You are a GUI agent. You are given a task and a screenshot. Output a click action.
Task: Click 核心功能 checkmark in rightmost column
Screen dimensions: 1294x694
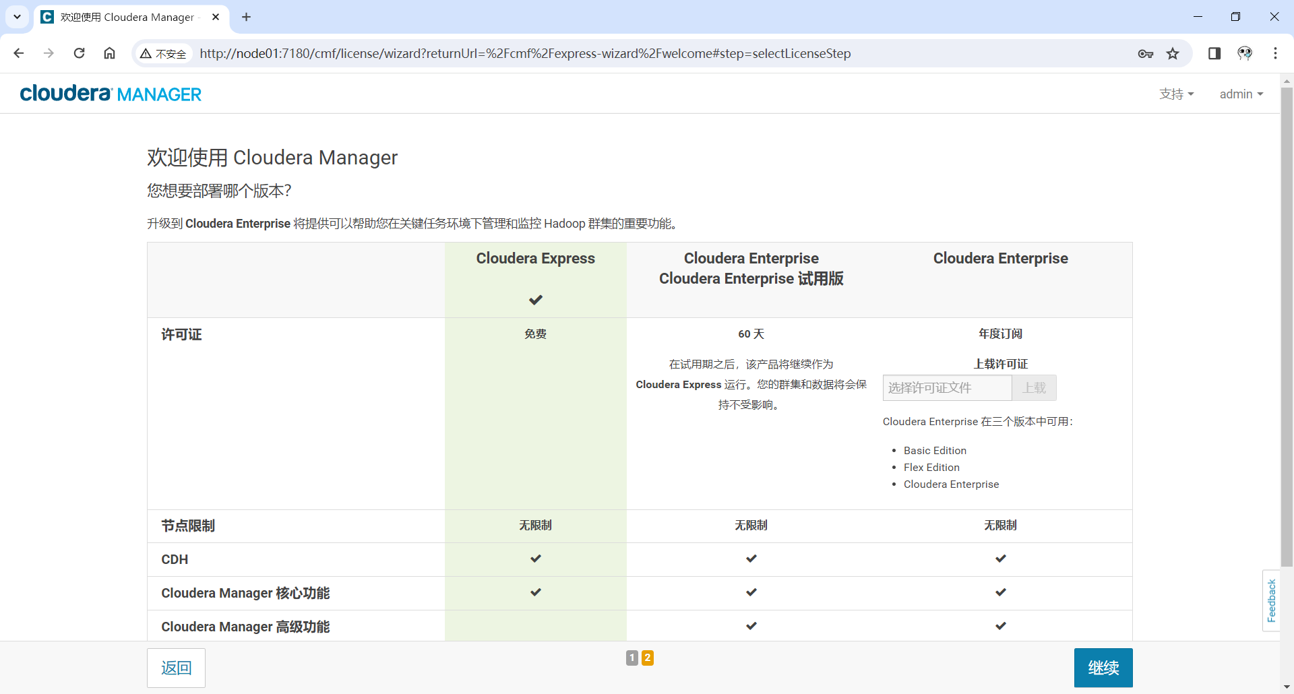(x=1000, y=592)
